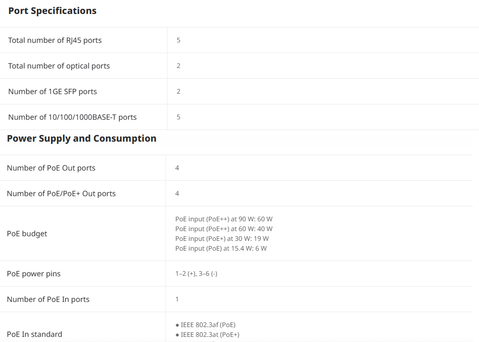479x342 pixels.
Task: Select the Total number of optical ports row
Action: pyautogui.click(x=240, y=66)
